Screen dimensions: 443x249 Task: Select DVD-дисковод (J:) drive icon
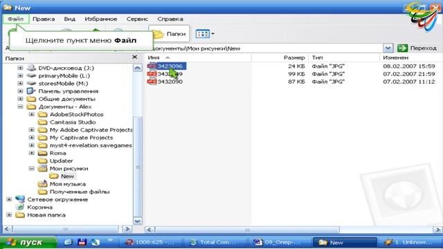[31, 68]
